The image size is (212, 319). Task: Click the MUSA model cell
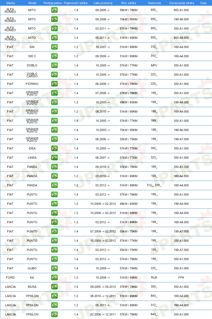point(32,287)
